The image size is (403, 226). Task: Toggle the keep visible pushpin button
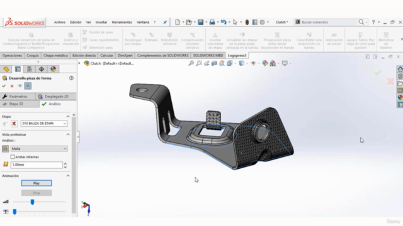click(28, 86)
